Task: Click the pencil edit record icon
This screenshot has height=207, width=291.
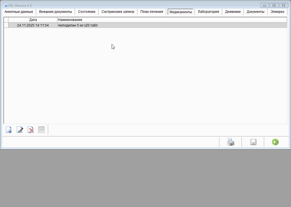Action: [20, 130]
